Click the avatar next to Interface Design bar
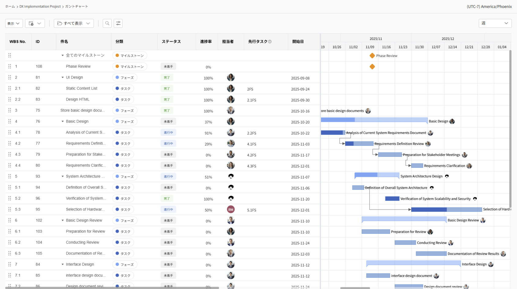The height and width of the screenshot is (289, 517). (491, 264)
